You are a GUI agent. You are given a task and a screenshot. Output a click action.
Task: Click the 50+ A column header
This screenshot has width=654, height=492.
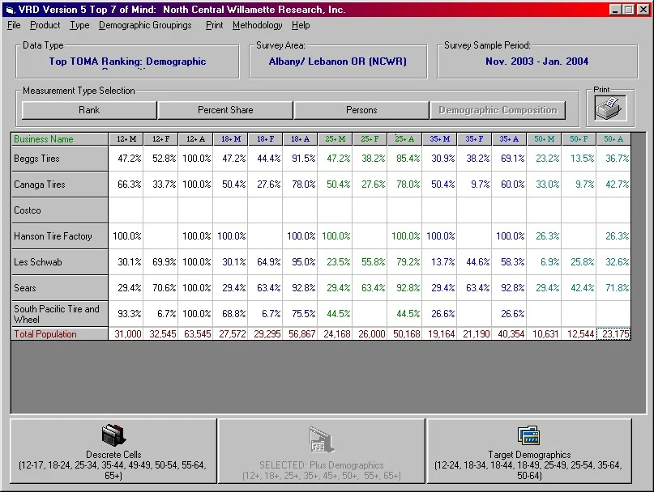click(613, 139)
